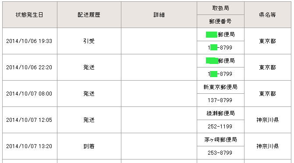Screen dimensions: 294x163
Task: Click the 新東京郵便局 office cell
Action: [220, 87]
